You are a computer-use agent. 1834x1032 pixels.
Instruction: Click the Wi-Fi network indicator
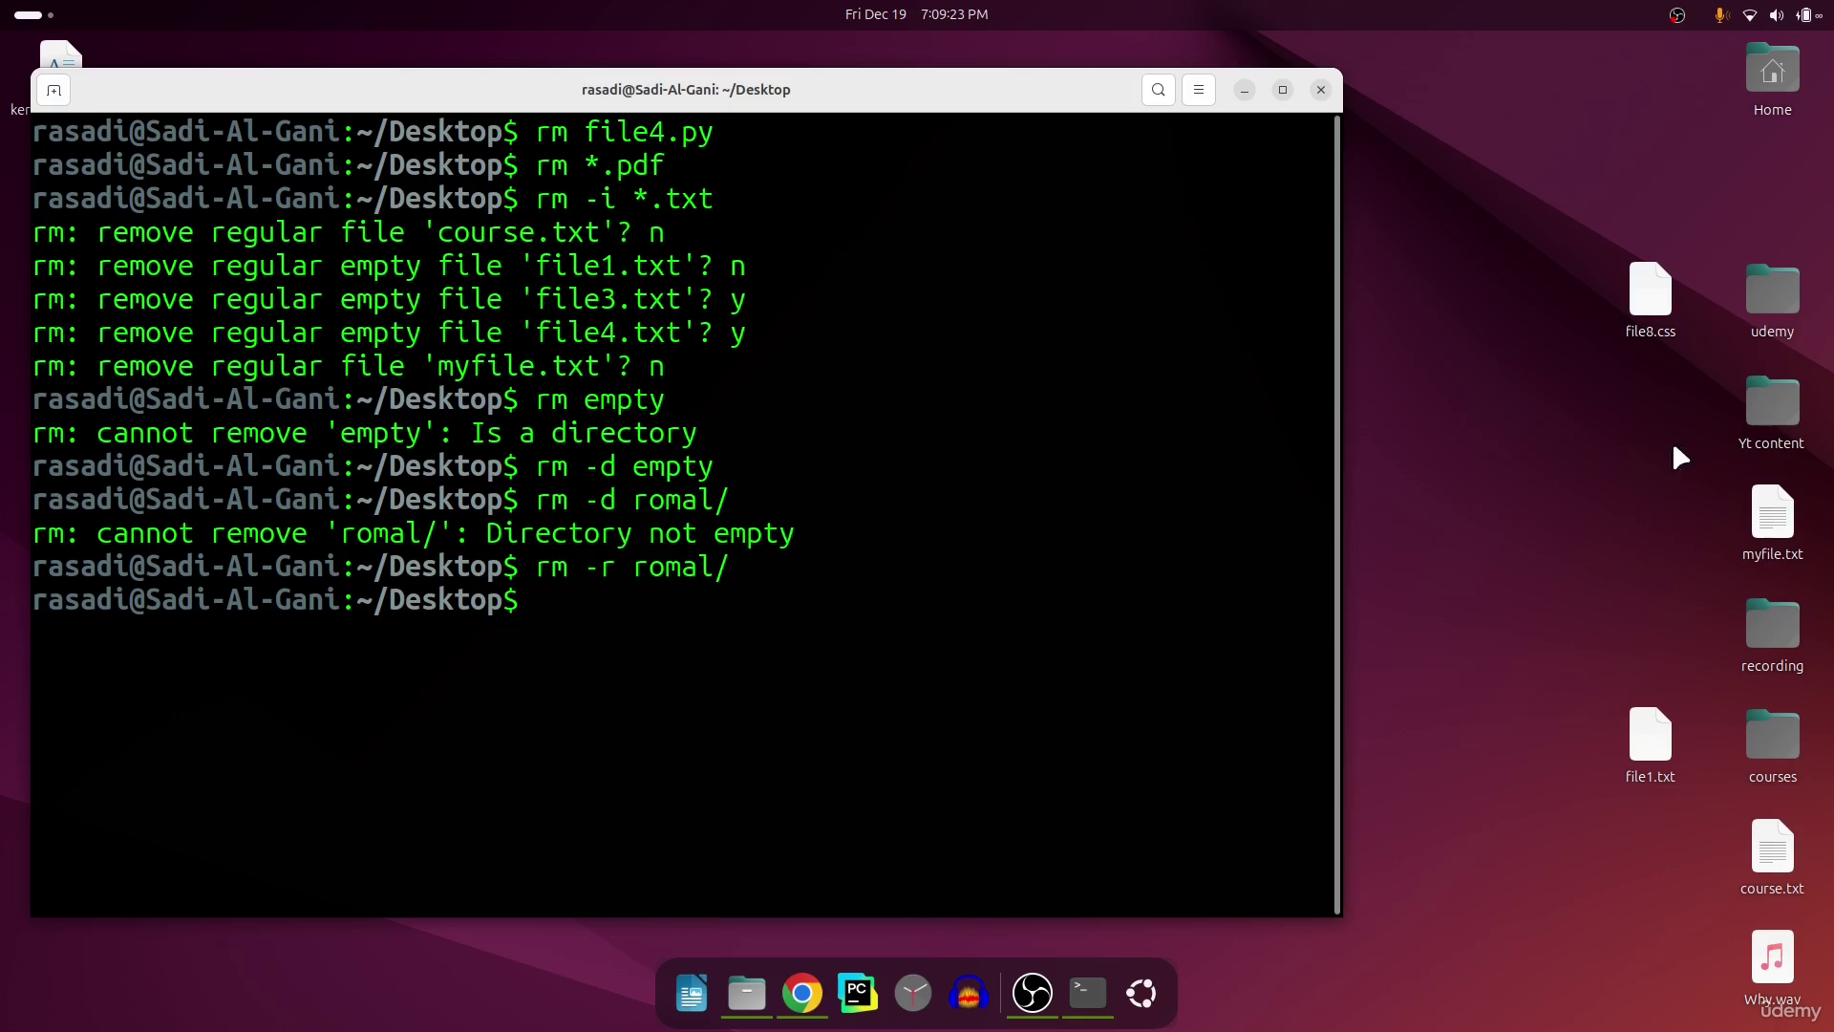[1749, 14]
